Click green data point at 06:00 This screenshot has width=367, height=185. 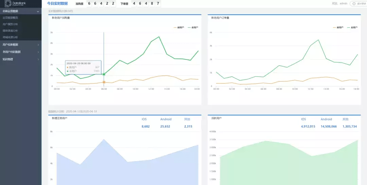pos(104,74)
